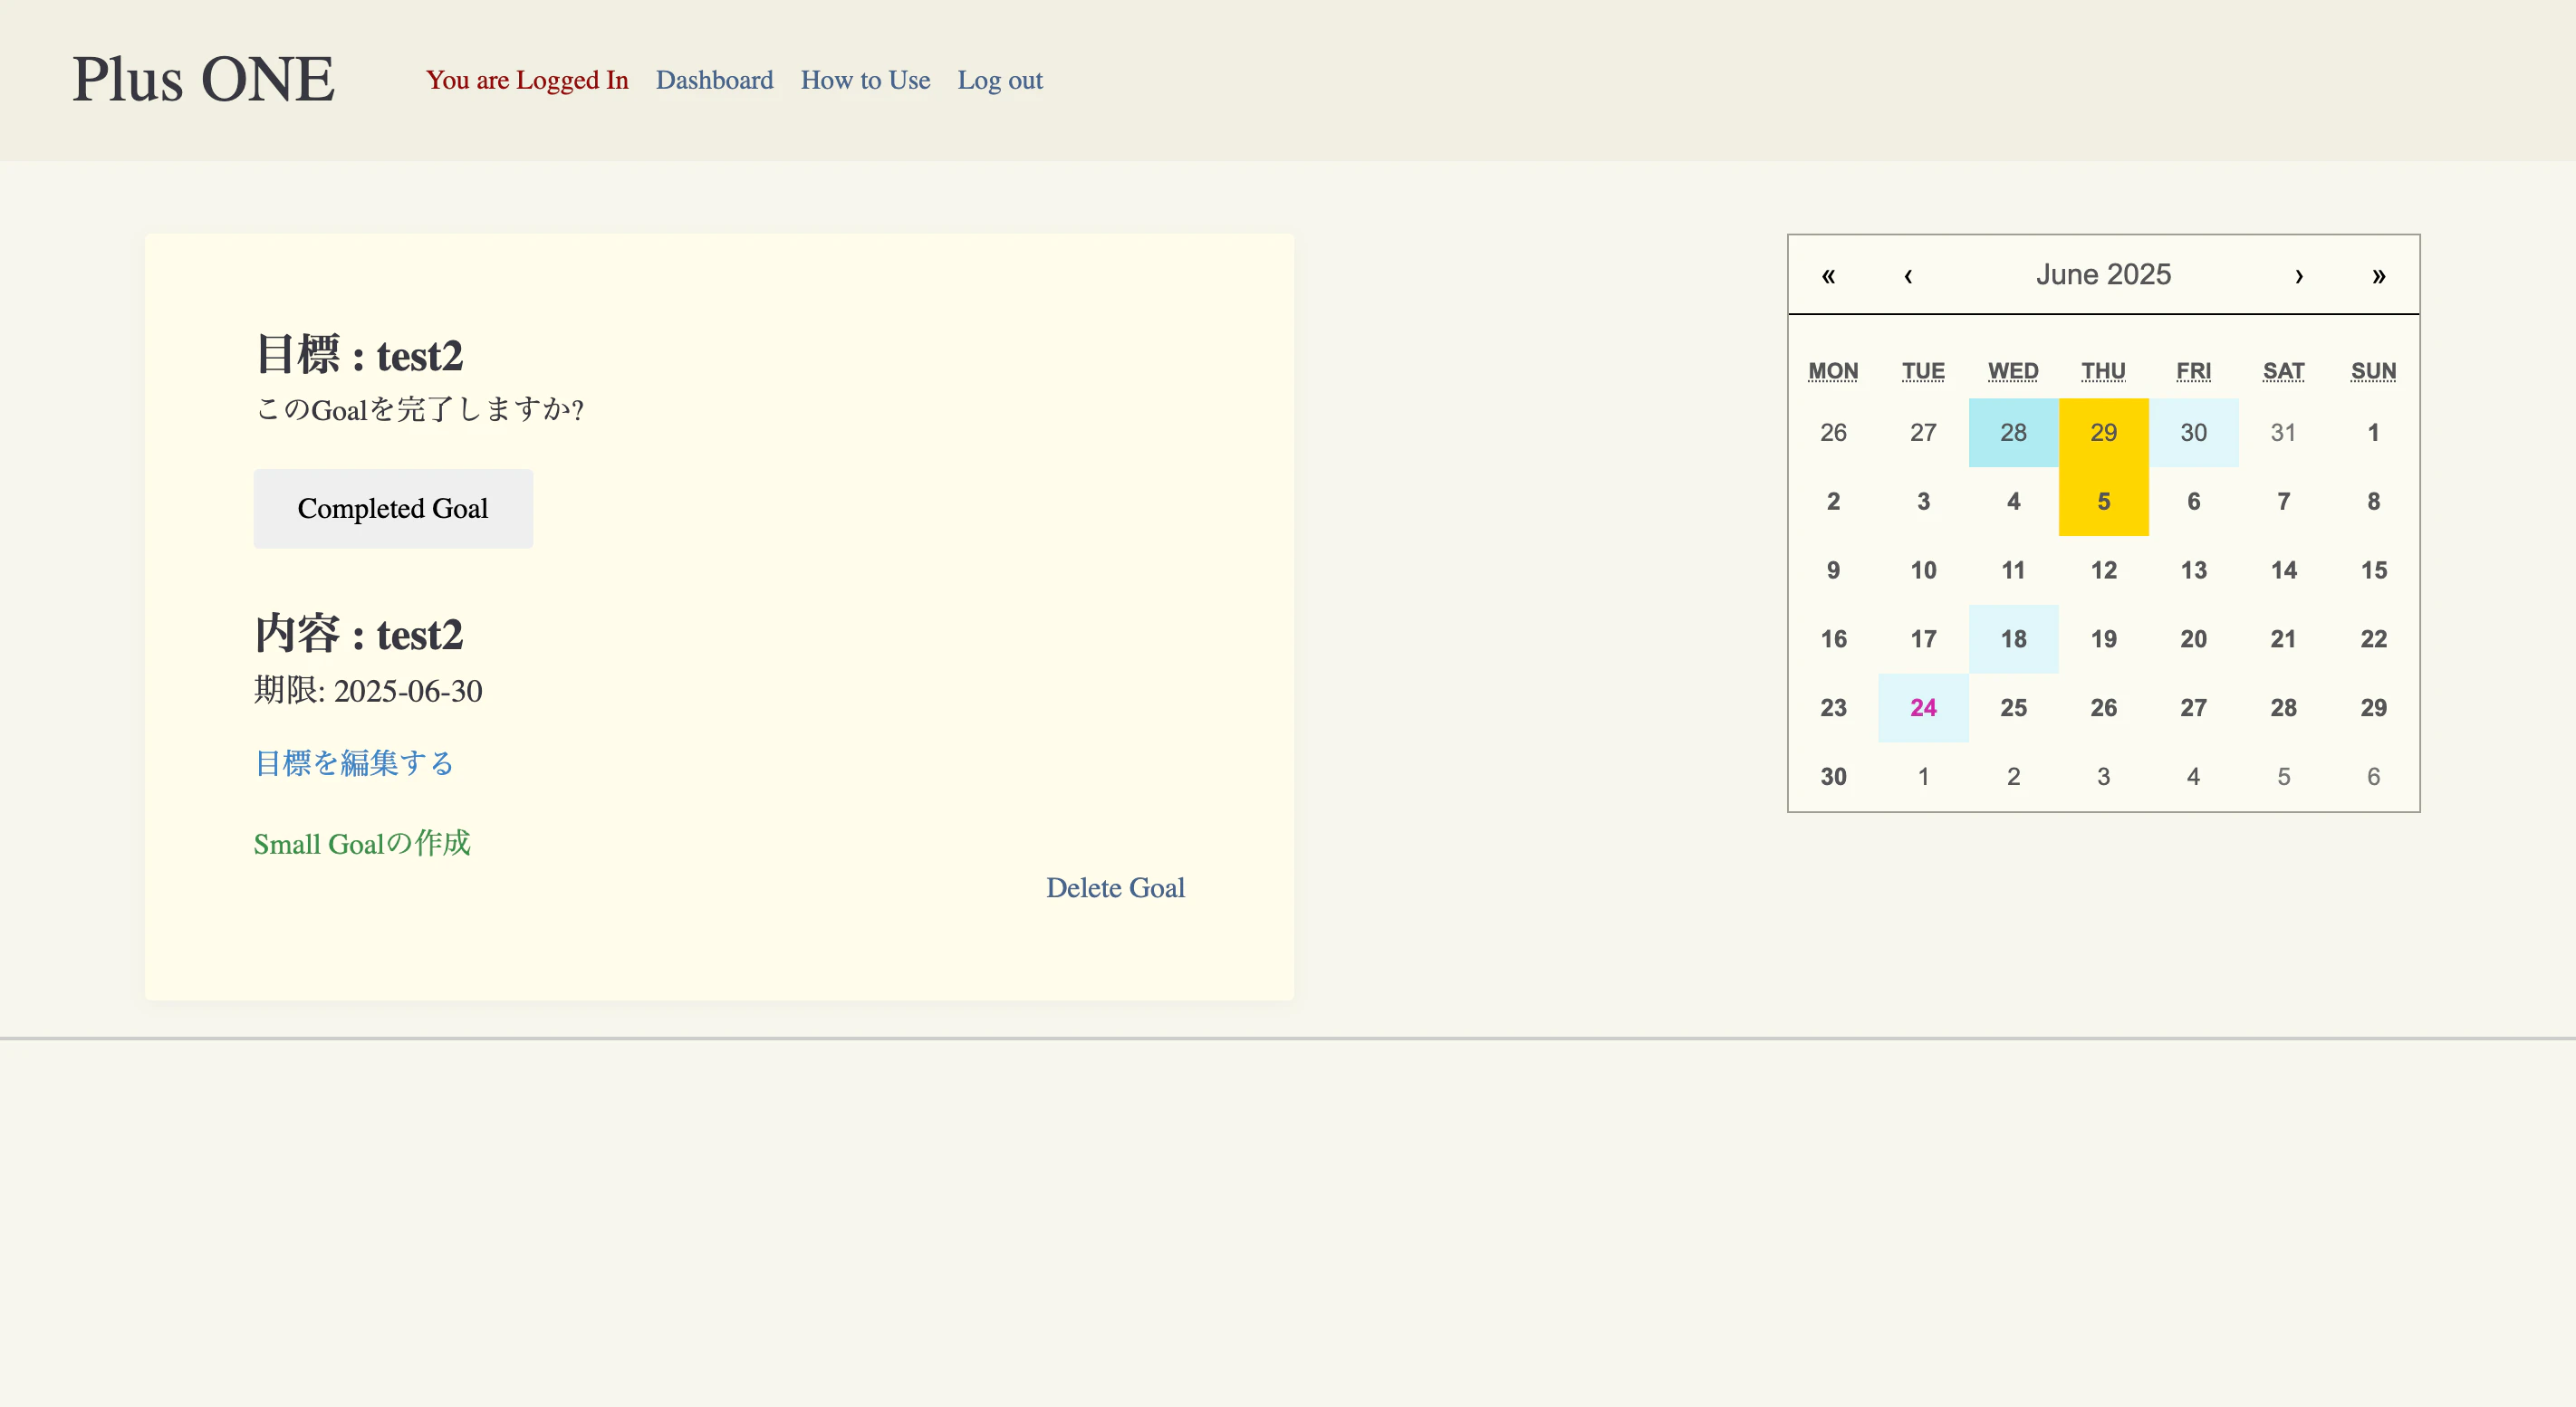Select June 12 in the calendar

2103,569
